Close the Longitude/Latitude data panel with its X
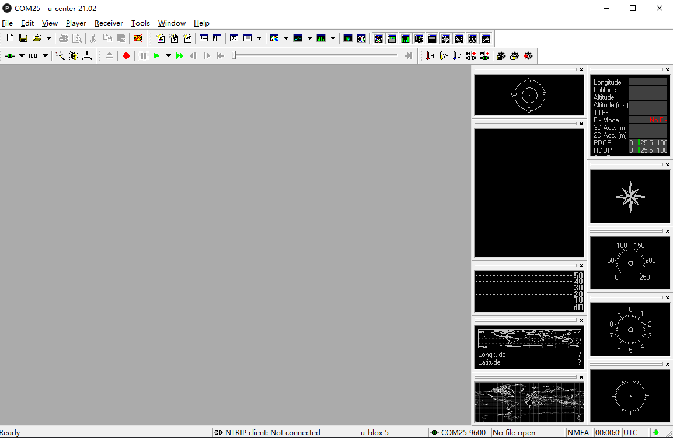673x438 pixels. 667,69
